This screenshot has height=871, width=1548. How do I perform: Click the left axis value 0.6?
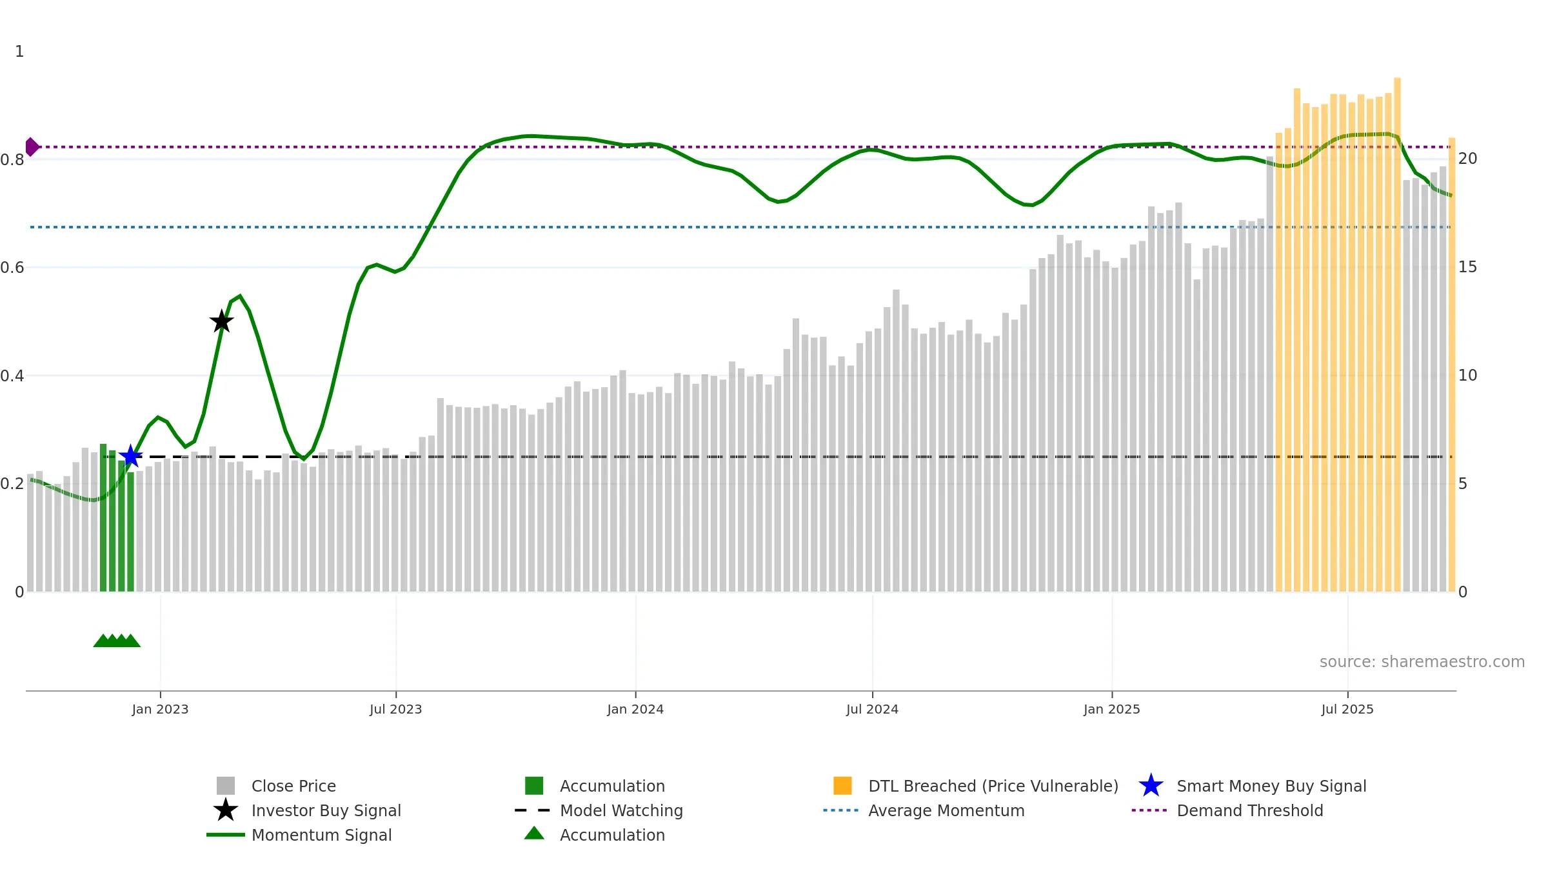[12, 267]
